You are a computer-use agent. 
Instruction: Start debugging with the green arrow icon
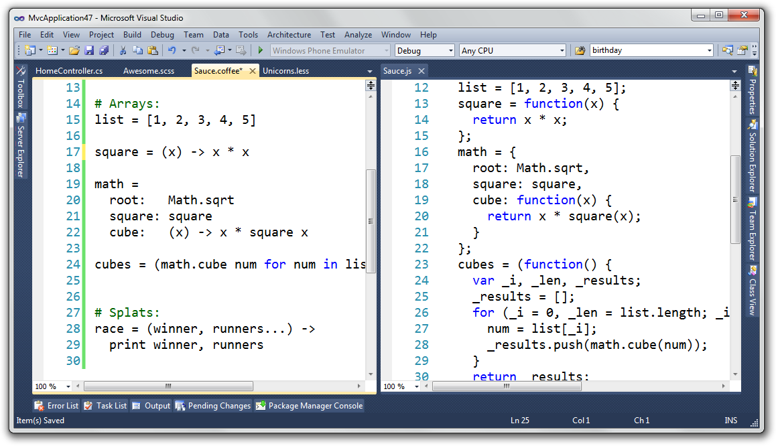(x=260, y=50)
